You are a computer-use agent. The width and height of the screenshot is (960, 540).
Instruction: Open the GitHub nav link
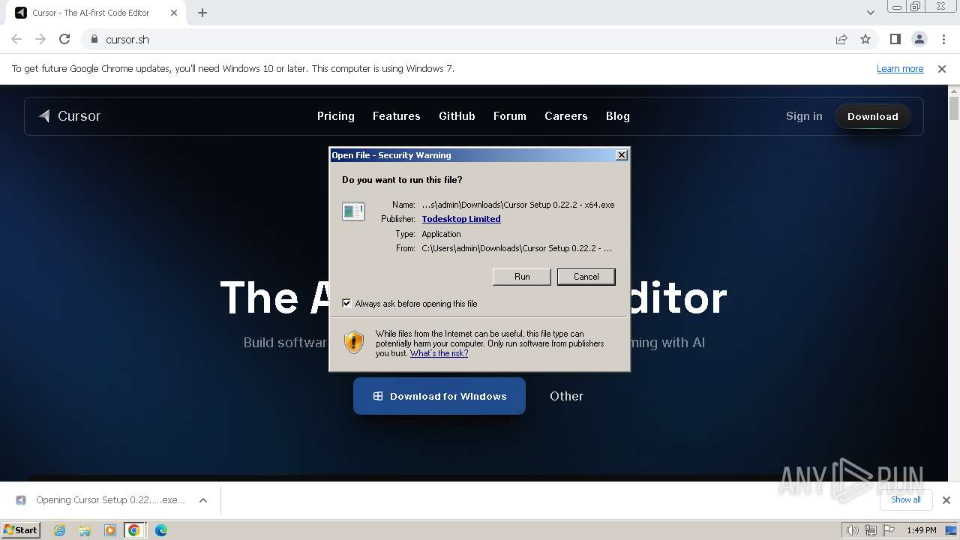[457, 116]
